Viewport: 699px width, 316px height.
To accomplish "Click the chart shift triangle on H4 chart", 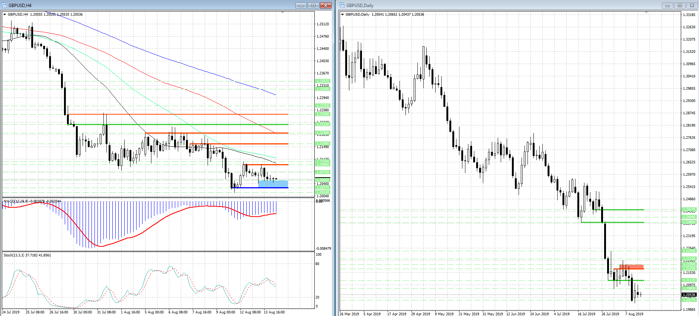I will click(x=283, y=13).
